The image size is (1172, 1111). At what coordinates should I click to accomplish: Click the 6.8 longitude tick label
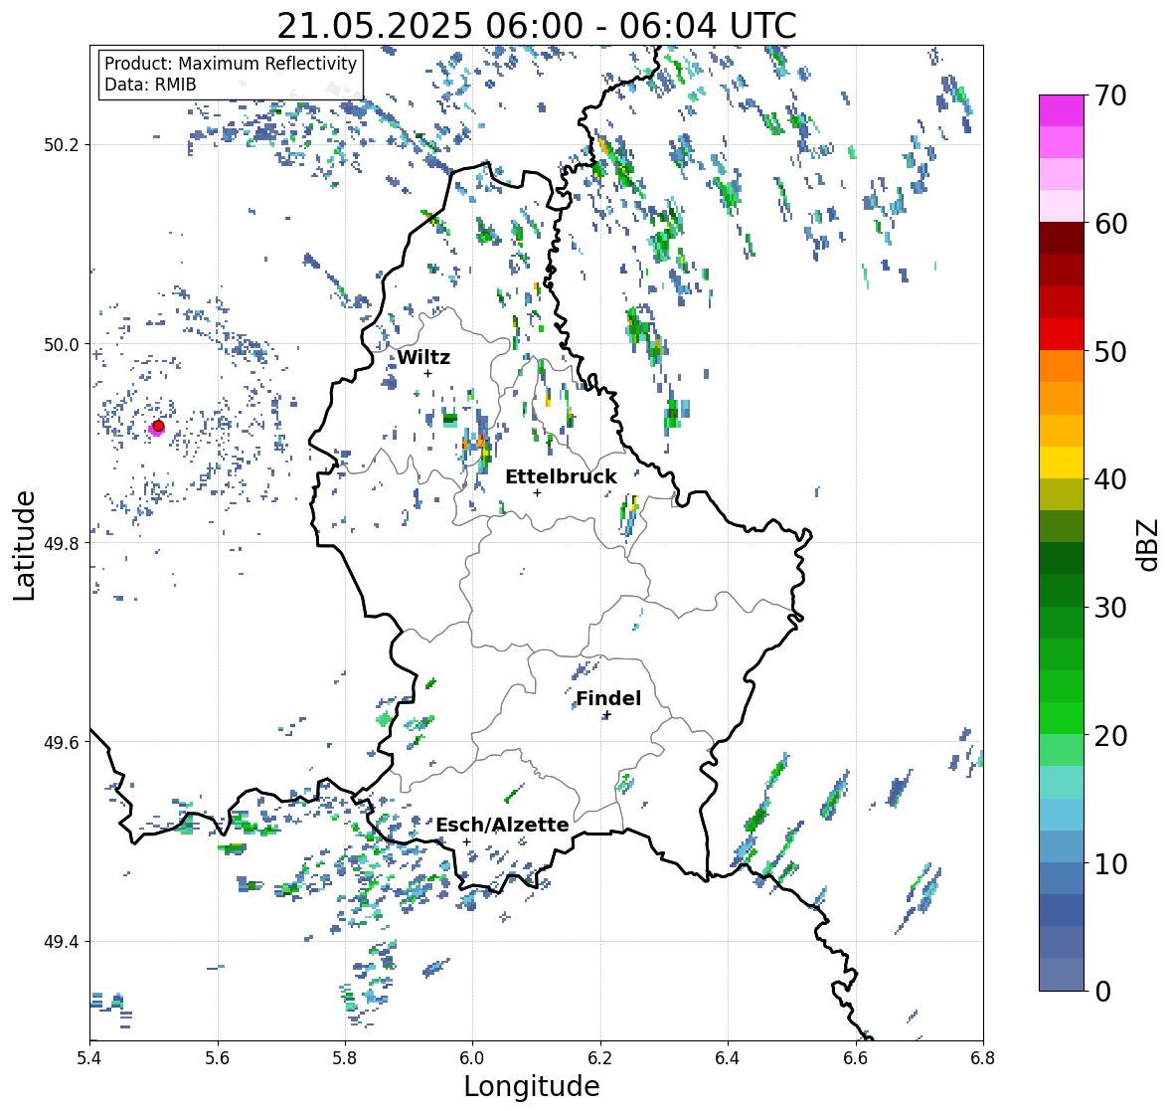[983, 1057]
